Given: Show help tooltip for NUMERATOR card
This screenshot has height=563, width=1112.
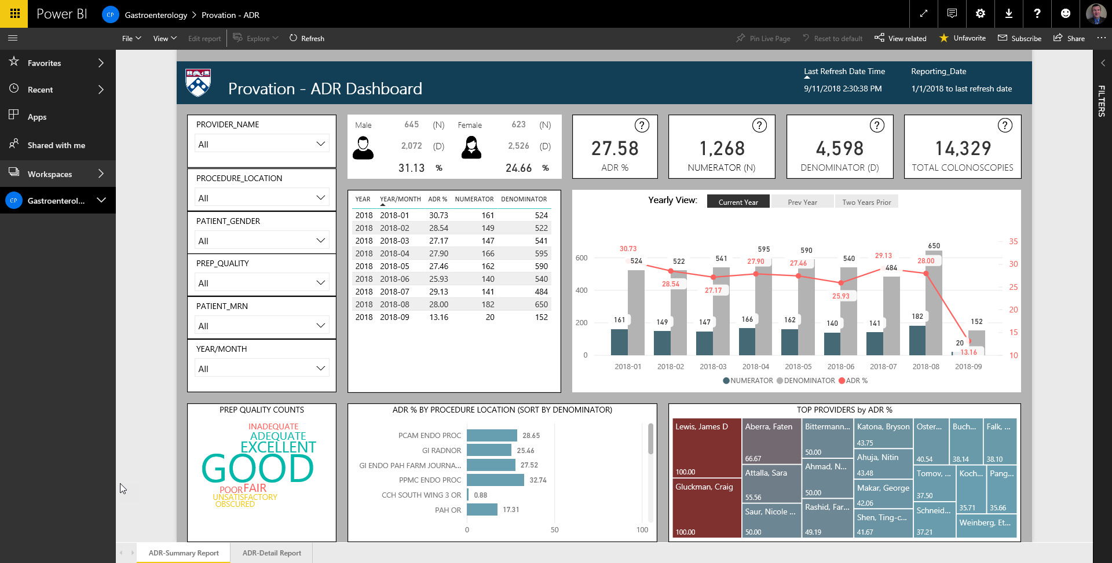Looking at the screenshot, I should point(759,125).
